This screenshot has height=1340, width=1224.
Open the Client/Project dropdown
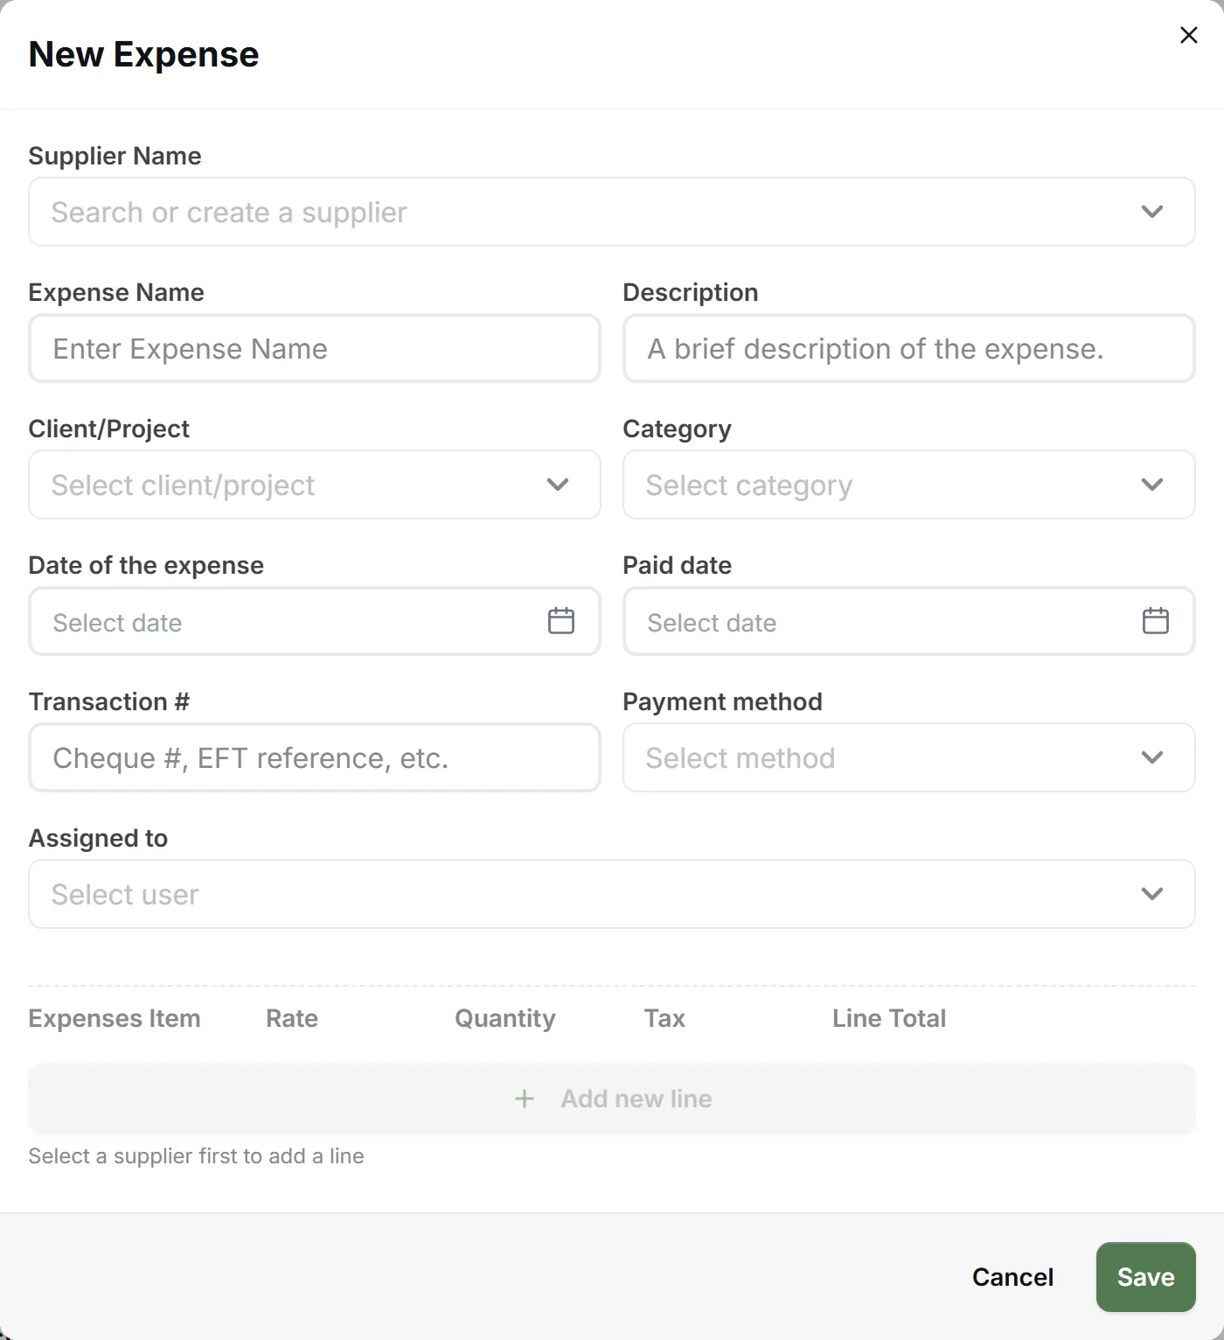click(315, 485)
